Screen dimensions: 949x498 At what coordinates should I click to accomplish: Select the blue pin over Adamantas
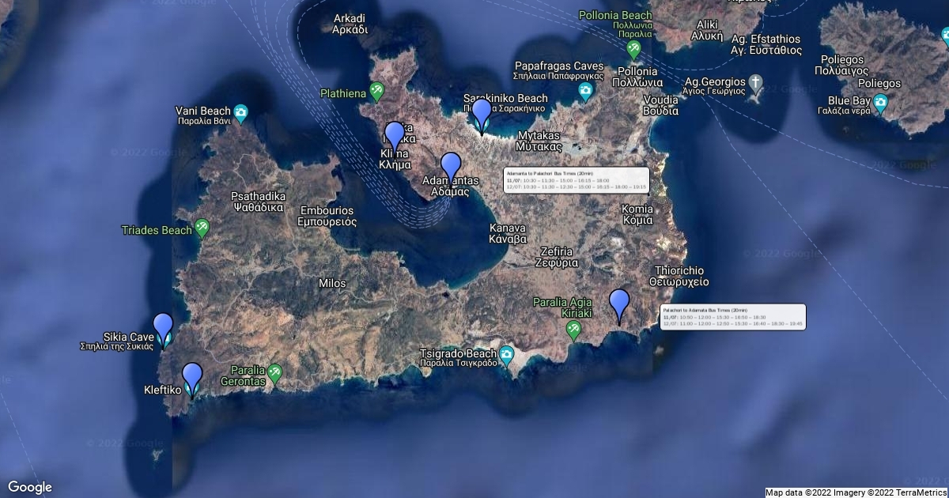pyautogui.click(x=450, y=168)
